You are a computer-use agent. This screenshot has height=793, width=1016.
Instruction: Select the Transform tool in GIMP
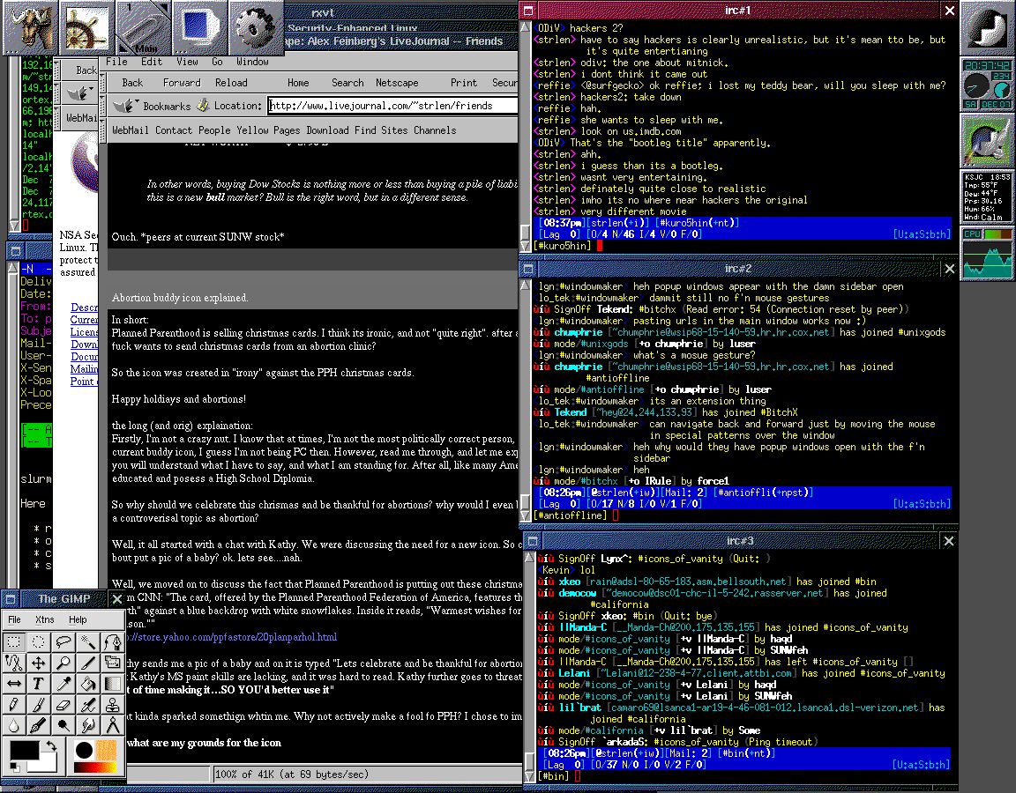113,663
